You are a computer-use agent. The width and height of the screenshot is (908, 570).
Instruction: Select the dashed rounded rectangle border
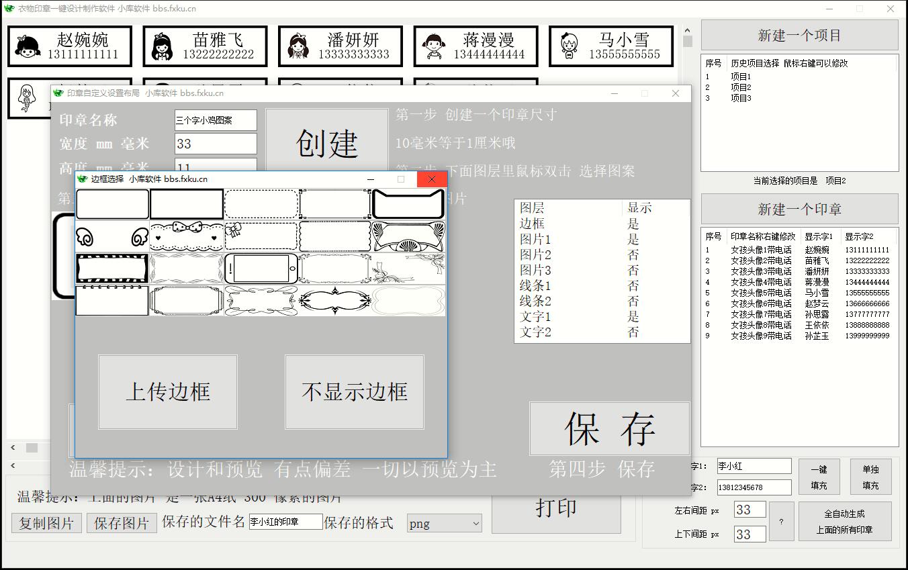pyautogui.click(x=261, y=204)
